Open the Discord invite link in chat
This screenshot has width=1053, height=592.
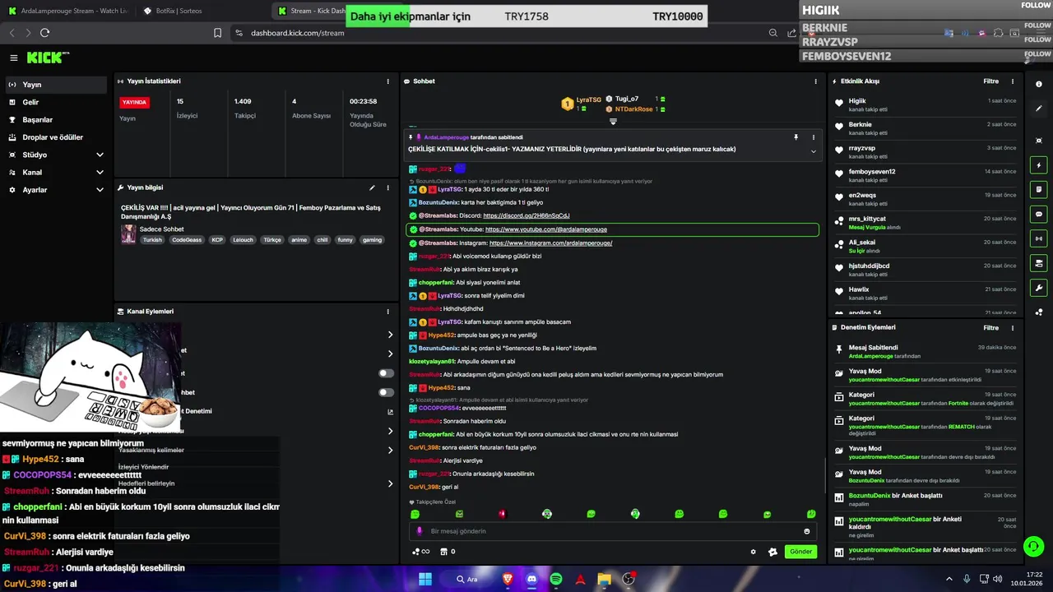pyautogui.click(x=526, y=216)
